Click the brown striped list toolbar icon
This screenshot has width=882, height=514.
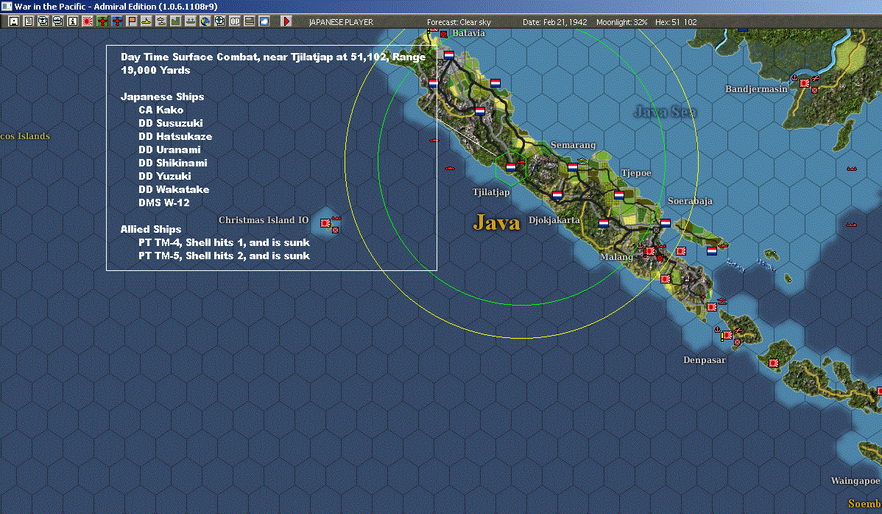point(249,21)
